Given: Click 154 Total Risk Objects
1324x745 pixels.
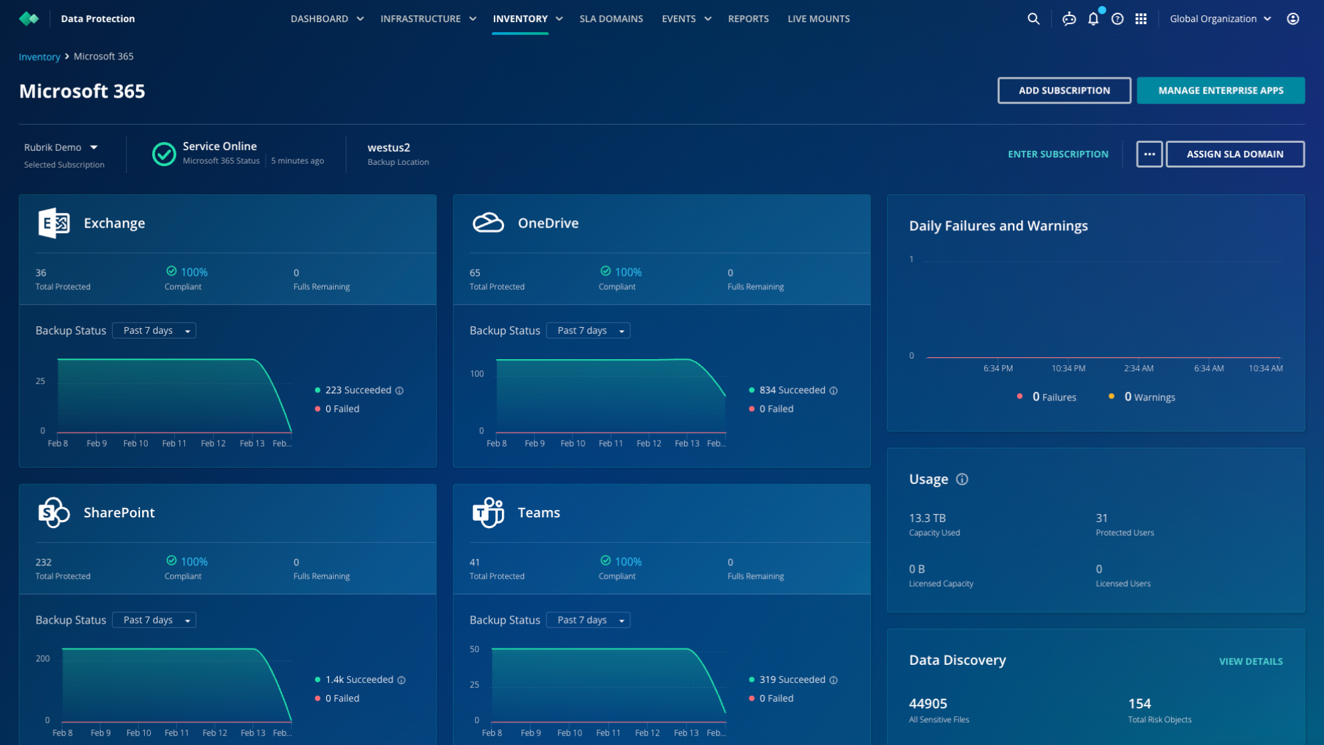Looking at the screenshot, I should pyautogui.click(x=1159, y=710).
